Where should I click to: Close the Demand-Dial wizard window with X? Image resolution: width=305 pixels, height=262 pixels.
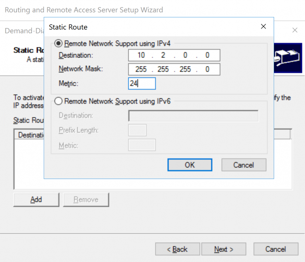tap(295, 30)
